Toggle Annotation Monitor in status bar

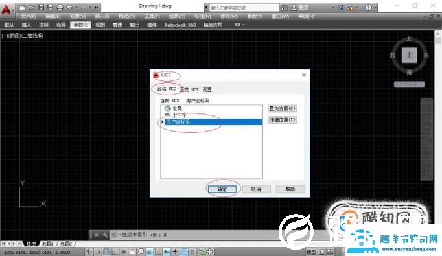(x=210, y=251)
